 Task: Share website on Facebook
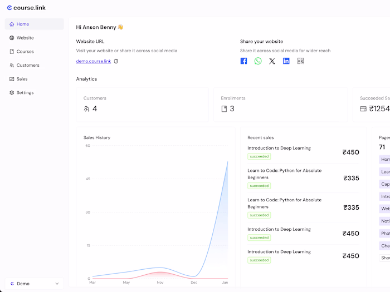pos(243,61)
